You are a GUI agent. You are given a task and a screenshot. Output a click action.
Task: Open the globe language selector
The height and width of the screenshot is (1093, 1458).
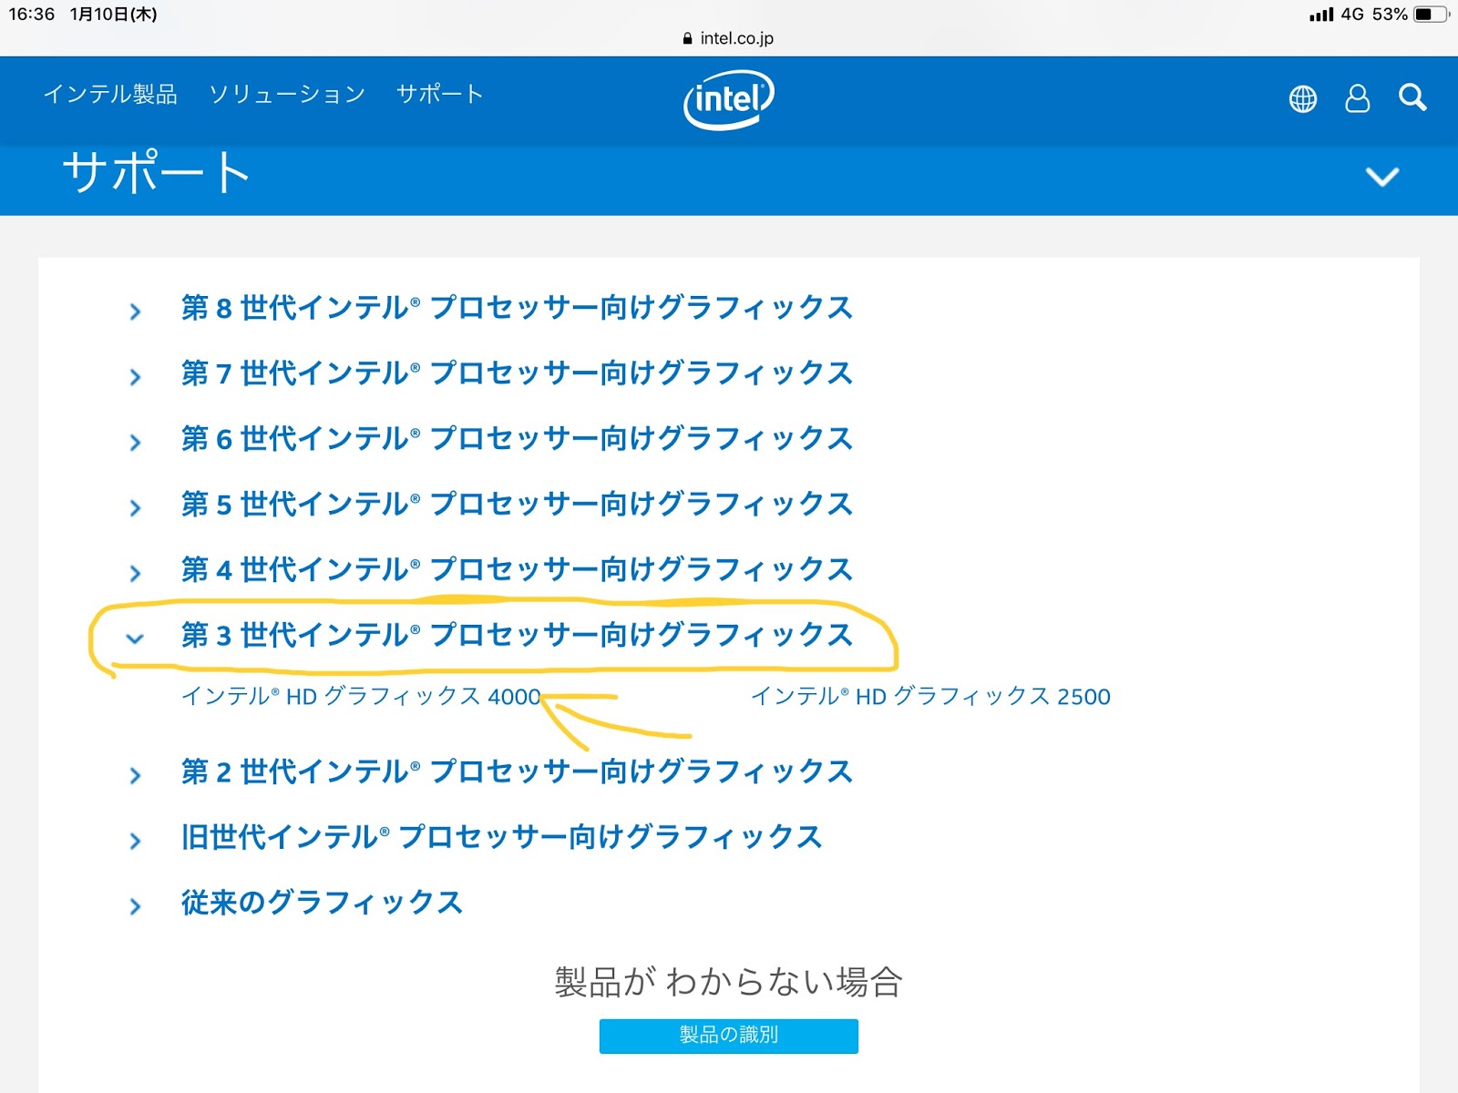pyautogui.click(x=1303, y=98)
